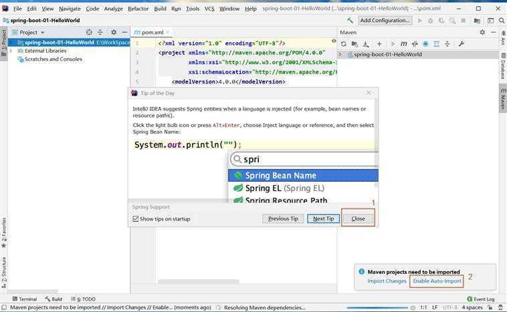This screenshot has height=312, width=507.
Task: Click Generate Sources and Update Folders icon
Action: tap(354, 43)
